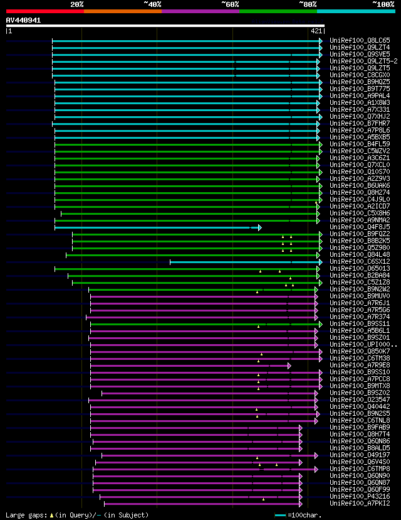Click the 421 end position marker
Image resolution: width=401 pixels, height=520 pixels.
click(316, 31)
